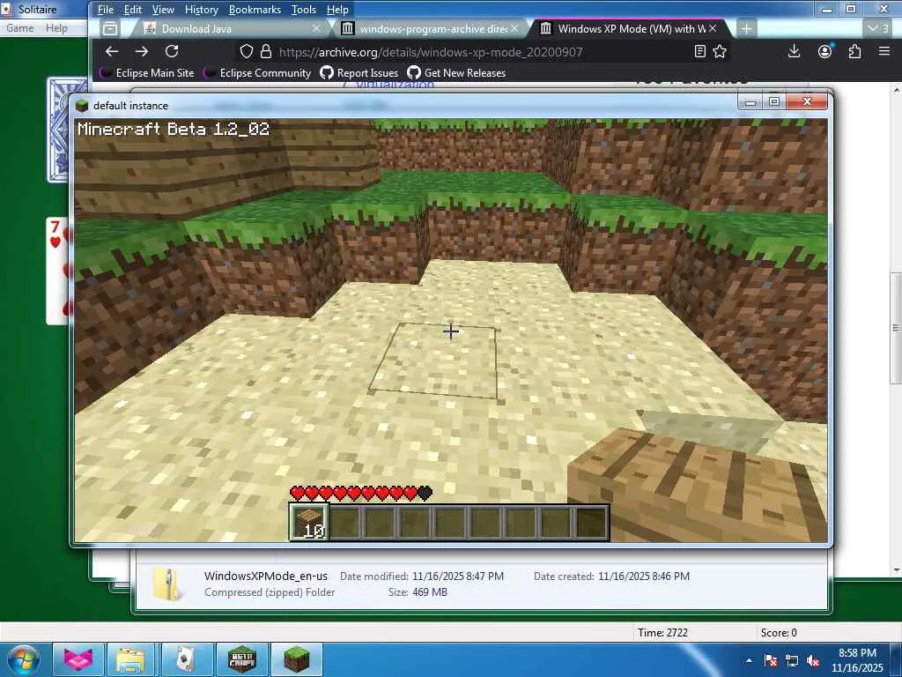Open the Betacraft launcher taskbar icon
902x677 pixels.
[241, 659]
